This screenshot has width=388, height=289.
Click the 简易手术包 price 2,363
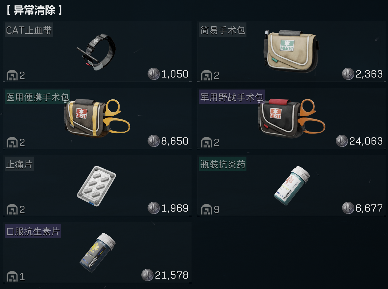click(x=369, y=74)
